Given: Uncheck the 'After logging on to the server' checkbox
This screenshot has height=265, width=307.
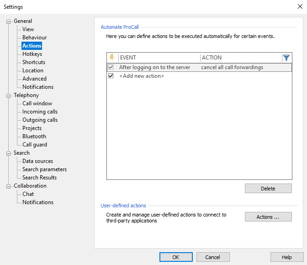Looking at the screenshot, I should [111, 67].
